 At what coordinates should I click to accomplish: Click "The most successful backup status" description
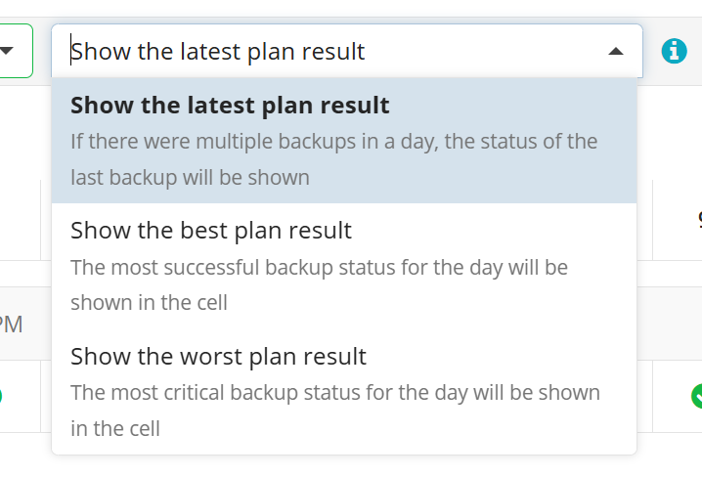pos(319,268)
